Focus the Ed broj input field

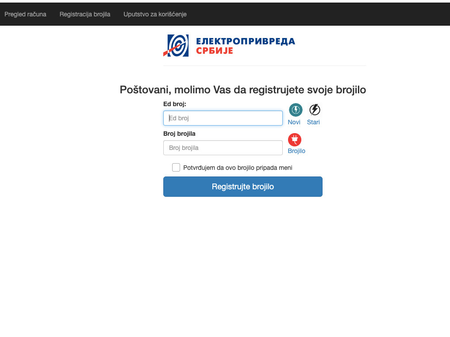pyautogui.click(x=223, y=118)
